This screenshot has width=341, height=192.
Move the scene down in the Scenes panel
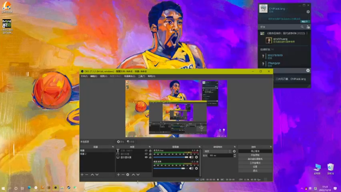(x=97, y=175)
